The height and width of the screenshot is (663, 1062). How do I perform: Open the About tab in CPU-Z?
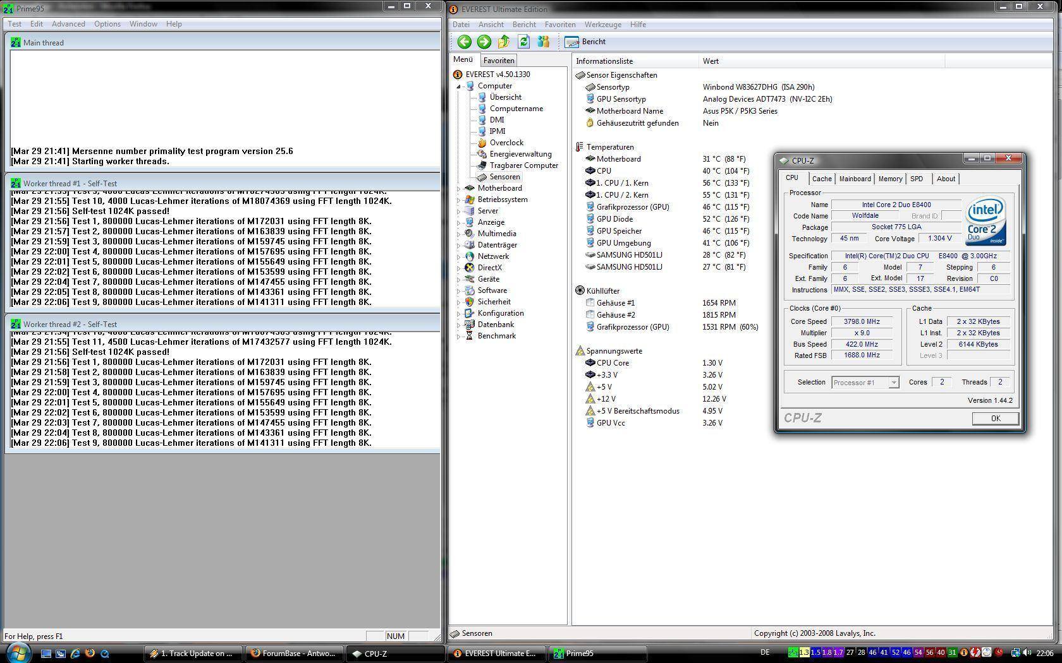coord(946,179)
